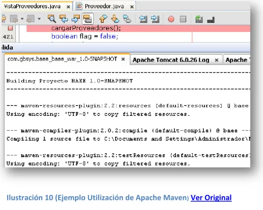Click the Toggle Bookmark icon
This screenshot has width=263, height=210.
[x=127, y=19]
